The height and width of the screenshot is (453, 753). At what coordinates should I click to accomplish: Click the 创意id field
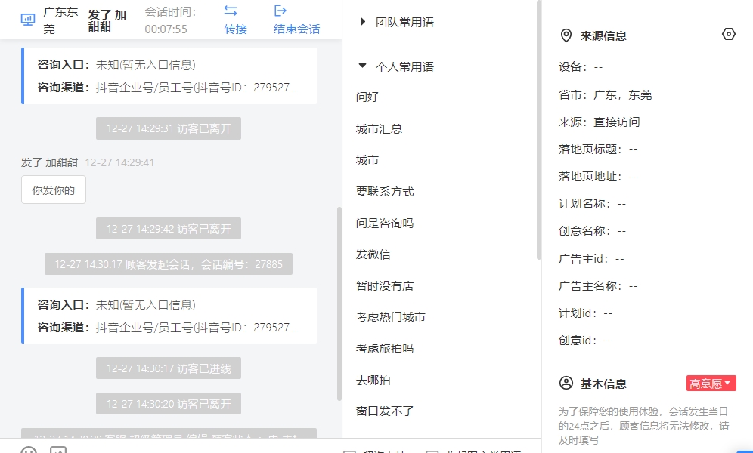[586, 341]
